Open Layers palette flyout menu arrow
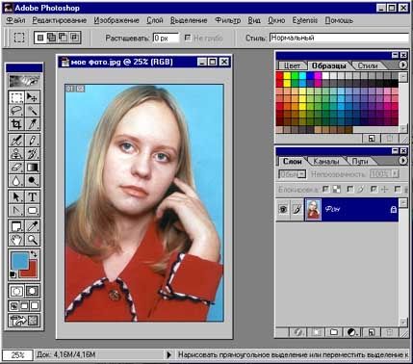The height and width of the screenshot is (364, 413). click(x=403, y=161)
